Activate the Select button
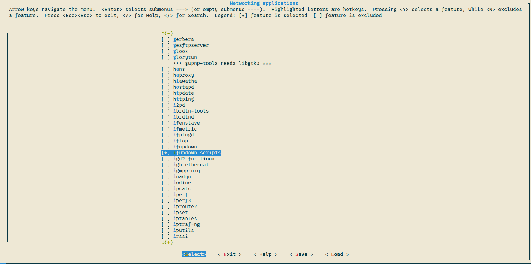 click(x=194, y=254)
